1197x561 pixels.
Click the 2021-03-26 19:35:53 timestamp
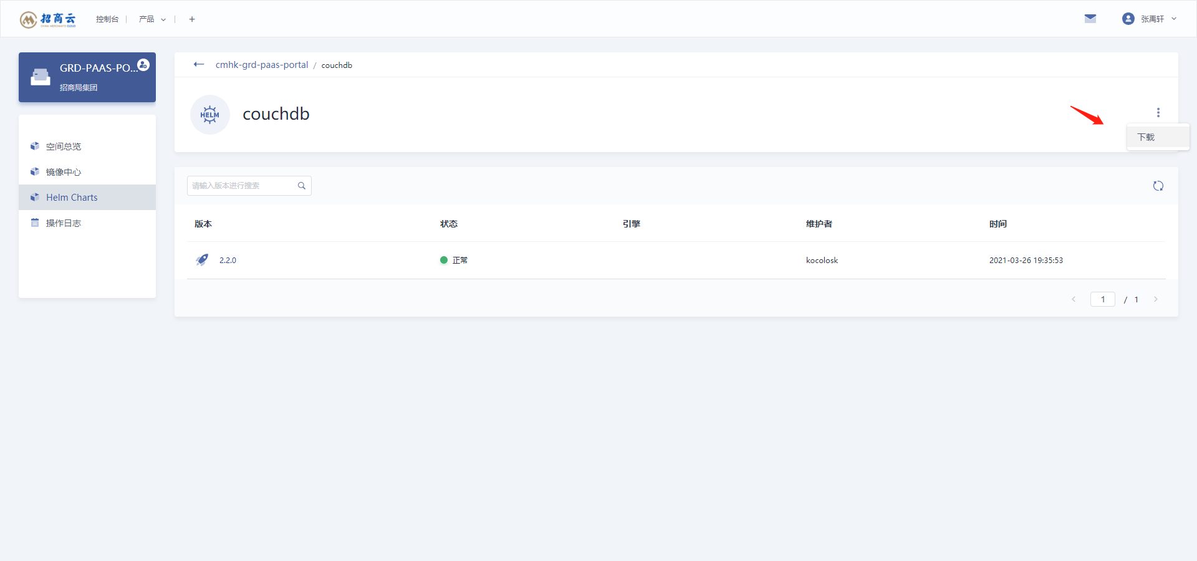point(1026,261)
